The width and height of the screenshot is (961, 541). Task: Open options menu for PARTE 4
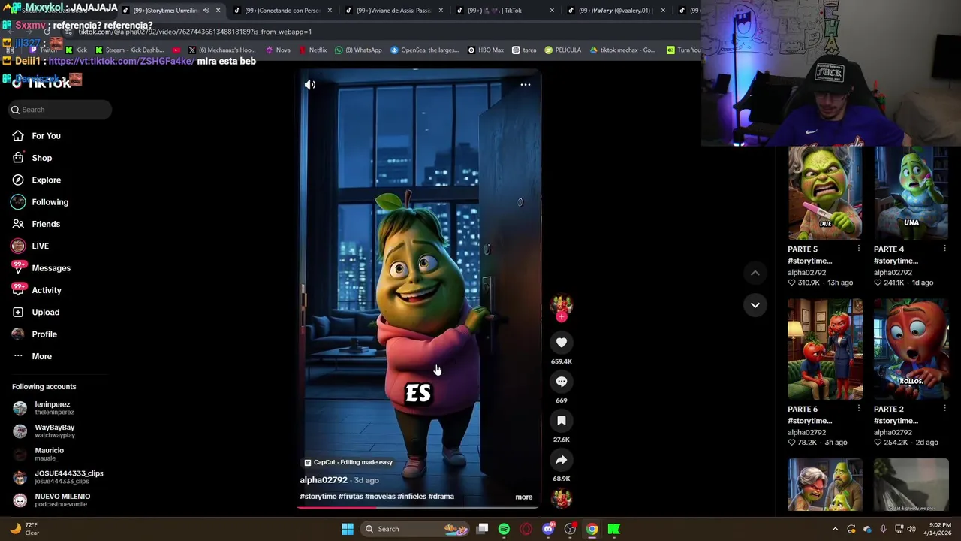944,249
